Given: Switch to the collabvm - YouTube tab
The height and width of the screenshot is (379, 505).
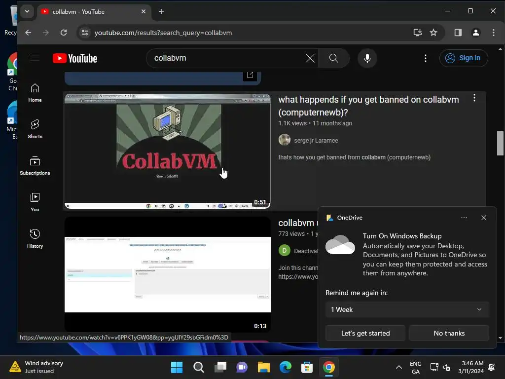Looking at the screenshot, I should tap(93, 12).
